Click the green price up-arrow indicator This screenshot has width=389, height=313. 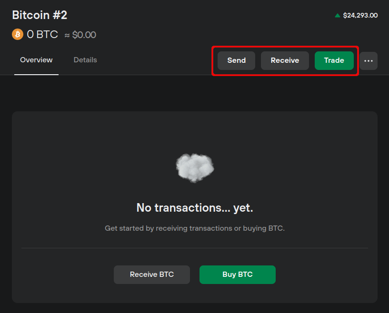click(x=338, y=15)
